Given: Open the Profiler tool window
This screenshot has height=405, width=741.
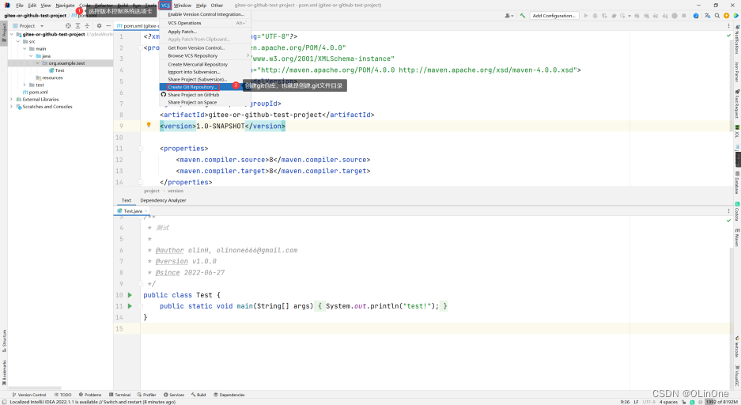Looking at the screenshot, I should coord(146,395).
